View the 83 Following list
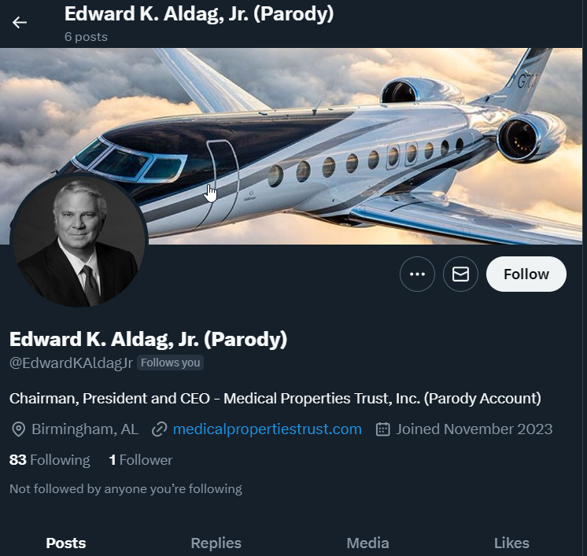The width and height of the screenshot is (587, 556). click(50, 460)
